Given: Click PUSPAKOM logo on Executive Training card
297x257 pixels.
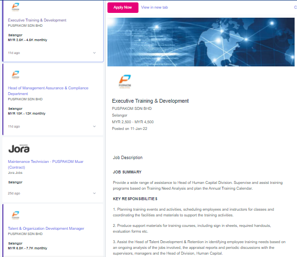Looking at the screenshot, I should coord(16,7).
